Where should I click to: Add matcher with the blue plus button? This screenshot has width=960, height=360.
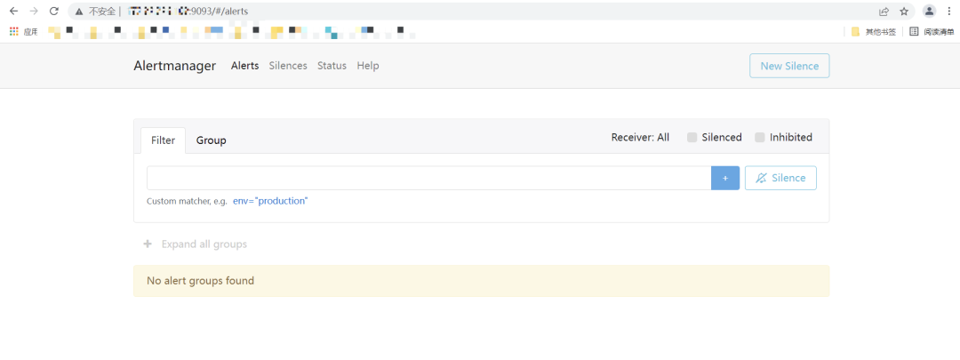725,178
